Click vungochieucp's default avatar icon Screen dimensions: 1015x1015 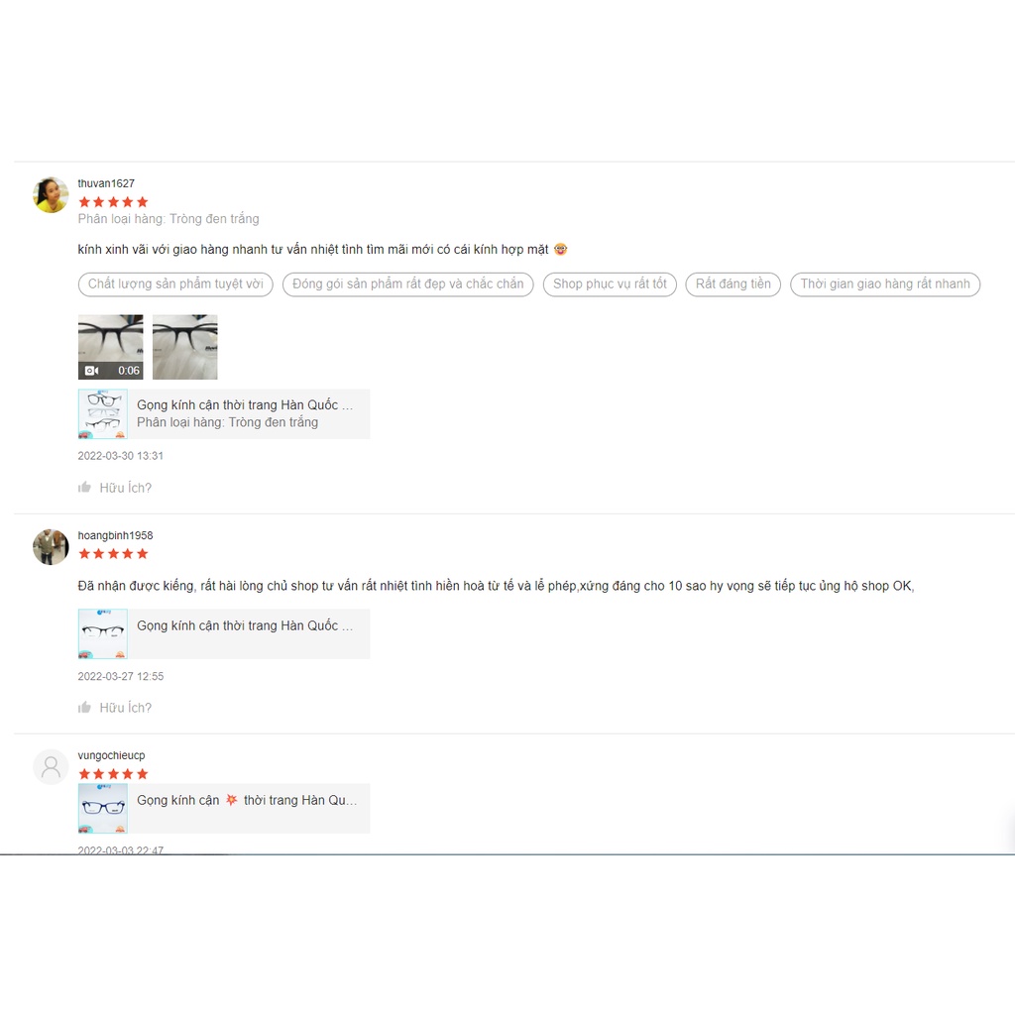[x=51, y=766]
